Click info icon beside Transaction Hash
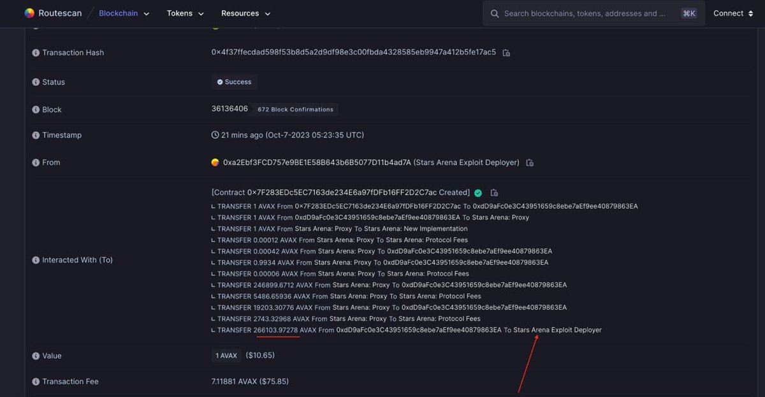 [36, 53]
